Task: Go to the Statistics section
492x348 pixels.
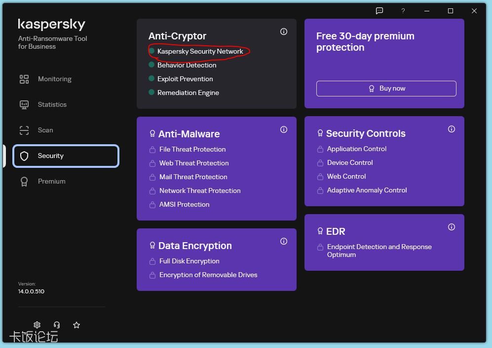Action: click(x=66, y=104)
